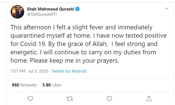Click the phrase 'Please keep me in your prayers'
175x105 pixels.
point(74,61)
